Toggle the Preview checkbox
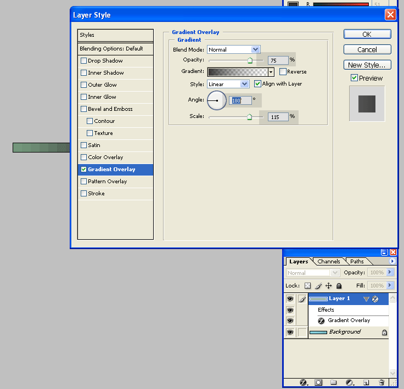 point(354,78)
